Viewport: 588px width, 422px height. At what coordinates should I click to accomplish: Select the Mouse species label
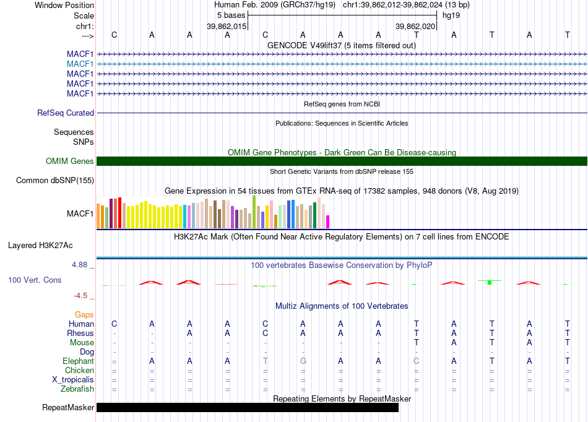(x=82, y=343)
